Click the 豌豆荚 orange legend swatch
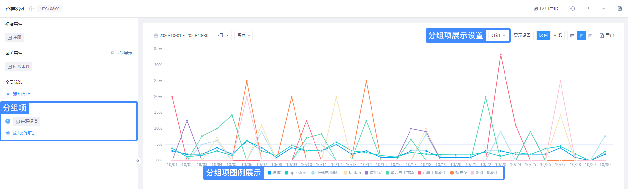This screenshot has height=189, width=629. tap(452, 173)
